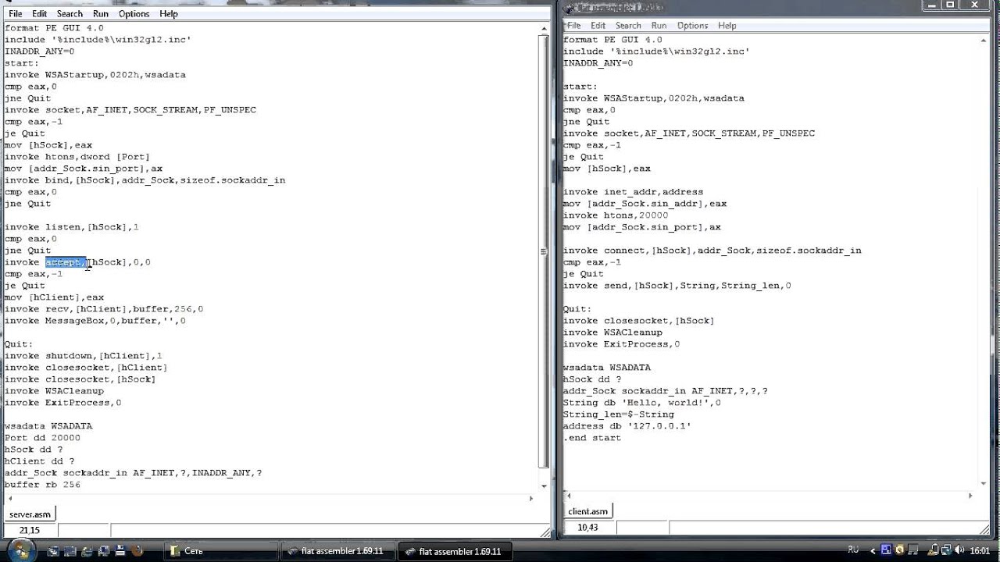
Task: Open Options menu in server window
Action: pyautogui.click(x=134, y=13)
